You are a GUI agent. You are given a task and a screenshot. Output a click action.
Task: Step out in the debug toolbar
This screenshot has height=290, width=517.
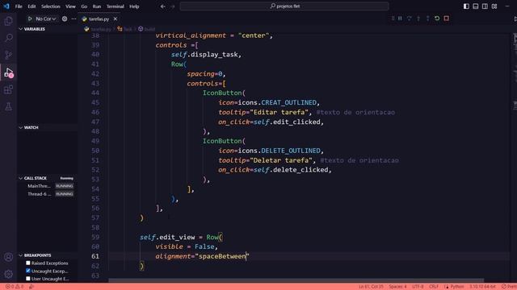pos(427,19)
